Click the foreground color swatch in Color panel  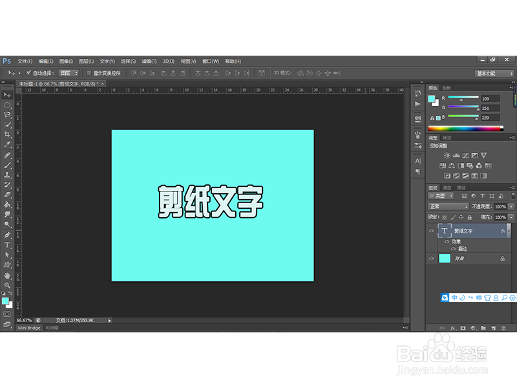pyautogui.click(x=431, y=99)
